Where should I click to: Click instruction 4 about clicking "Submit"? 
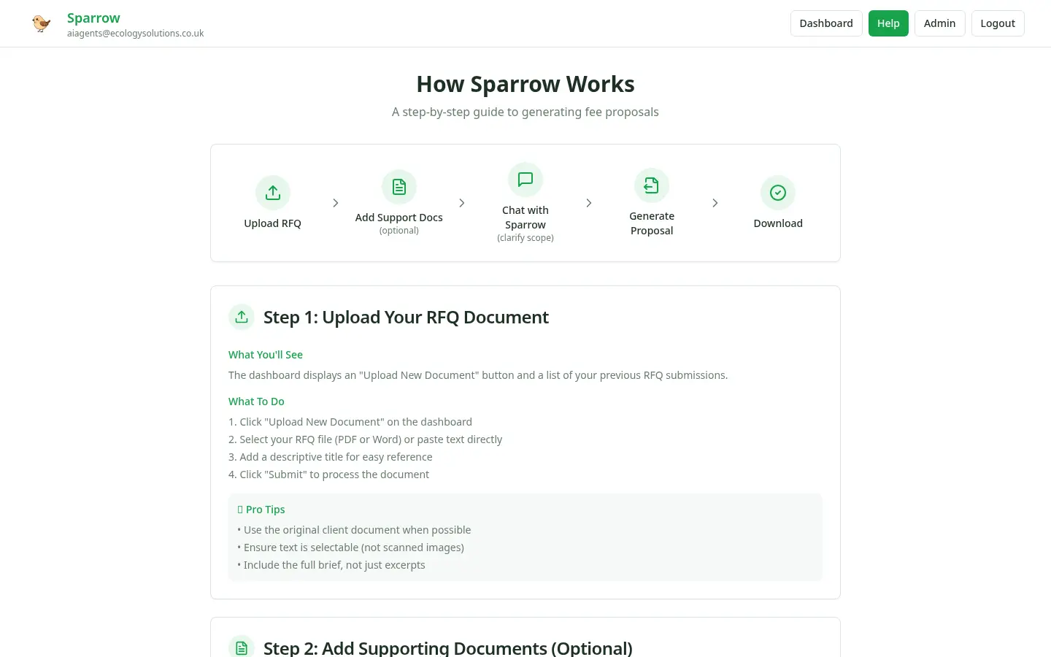pos(329,474)
